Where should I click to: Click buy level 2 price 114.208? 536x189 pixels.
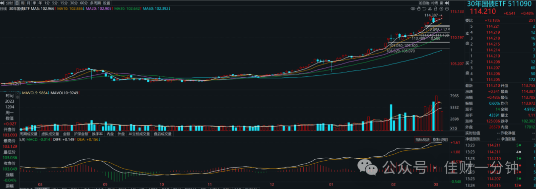coord(492,62)
